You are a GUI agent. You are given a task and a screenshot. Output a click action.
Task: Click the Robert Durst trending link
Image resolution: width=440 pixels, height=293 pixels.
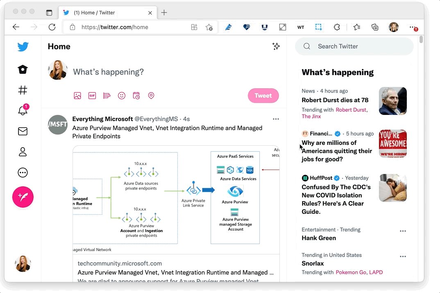click(x=351, y=110)
